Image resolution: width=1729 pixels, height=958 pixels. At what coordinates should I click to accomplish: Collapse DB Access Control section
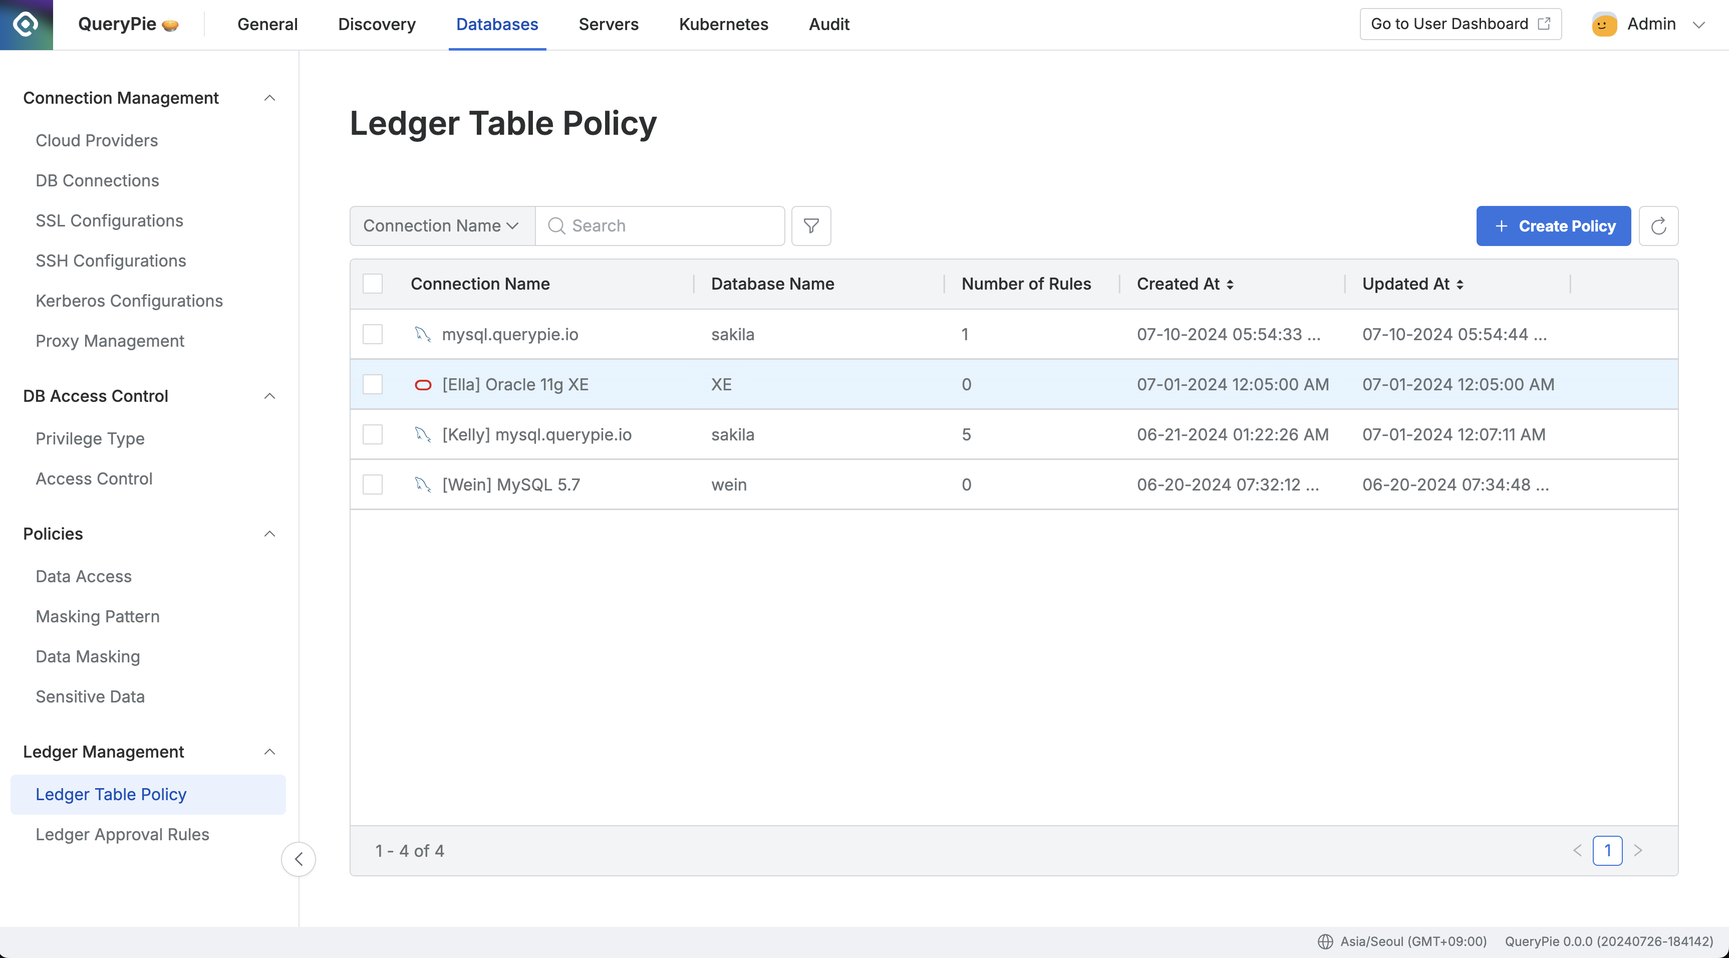270,396
